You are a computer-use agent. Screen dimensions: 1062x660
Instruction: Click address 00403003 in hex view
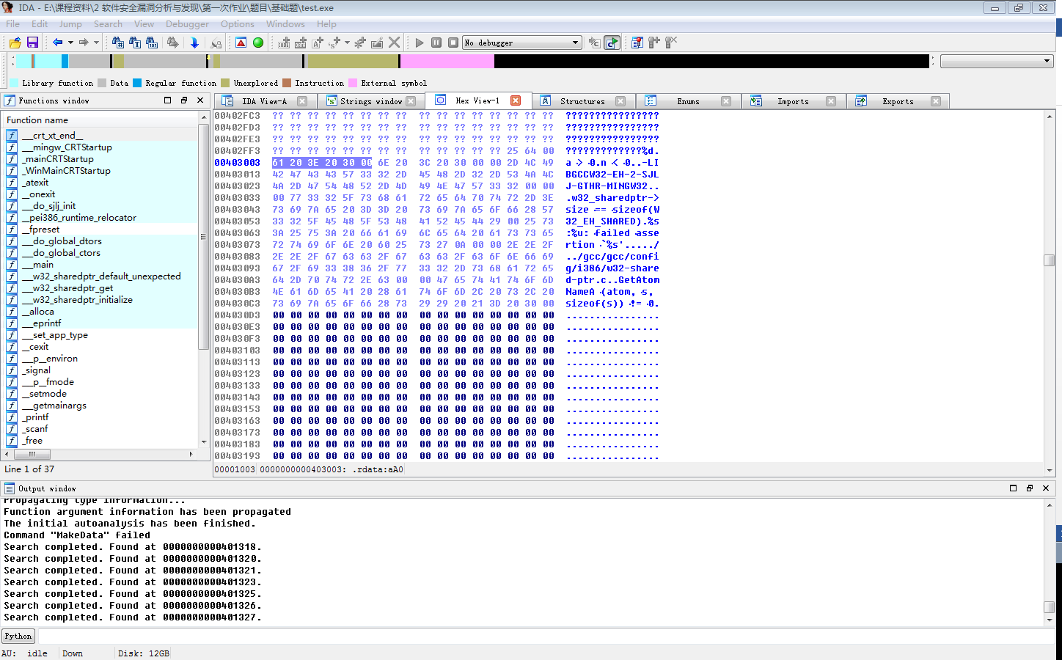237,163
